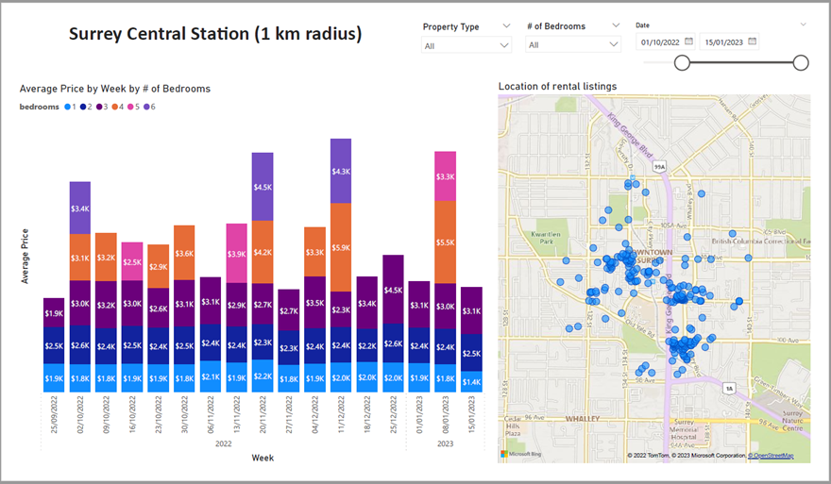Click the Highway 99A shield marker on map
This screenshot has height=484, width=831.
click(x=659, y=167)
